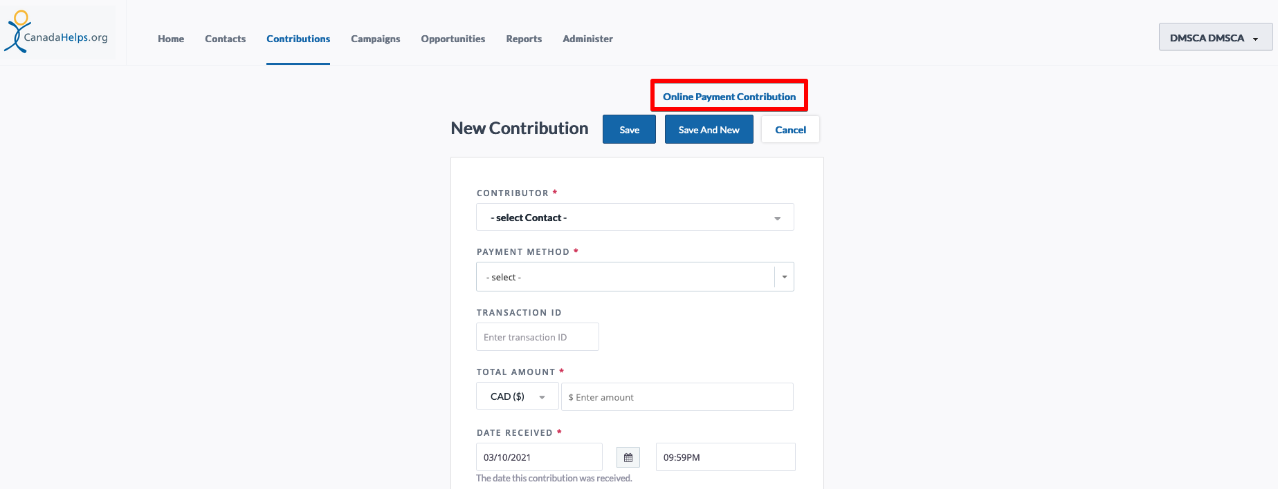Open the select Contact dropdown
This screenshot has height=489, width=1278.
635,217
